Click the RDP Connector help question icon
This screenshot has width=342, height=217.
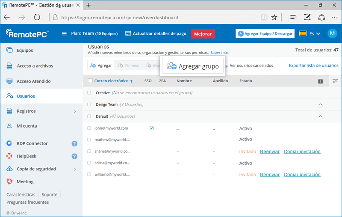[74, 144]
